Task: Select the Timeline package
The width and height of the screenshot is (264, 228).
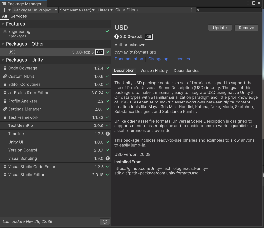Action: pyautogui.click(x=55, y=134)
